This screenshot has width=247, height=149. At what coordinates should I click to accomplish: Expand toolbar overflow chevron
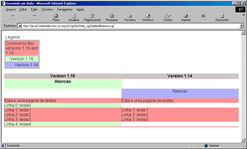click(244, 15)
